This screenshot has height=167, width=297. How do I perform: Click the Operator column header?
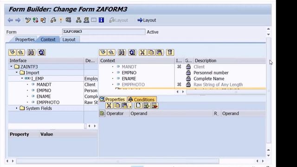[117, 113]
